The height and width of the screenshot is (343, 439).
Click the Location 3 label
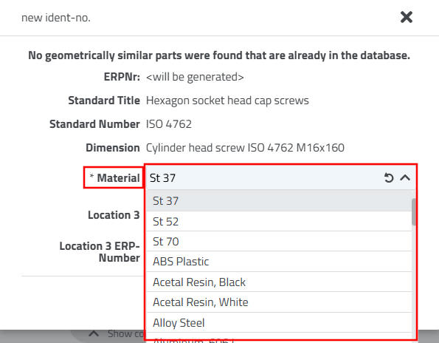114,215
